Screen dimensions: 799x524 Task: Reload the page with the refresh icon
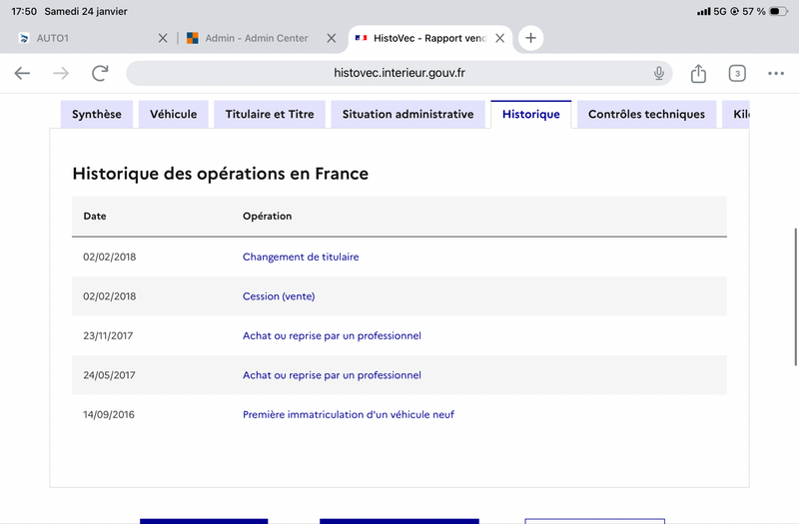(x=100, y=73)
